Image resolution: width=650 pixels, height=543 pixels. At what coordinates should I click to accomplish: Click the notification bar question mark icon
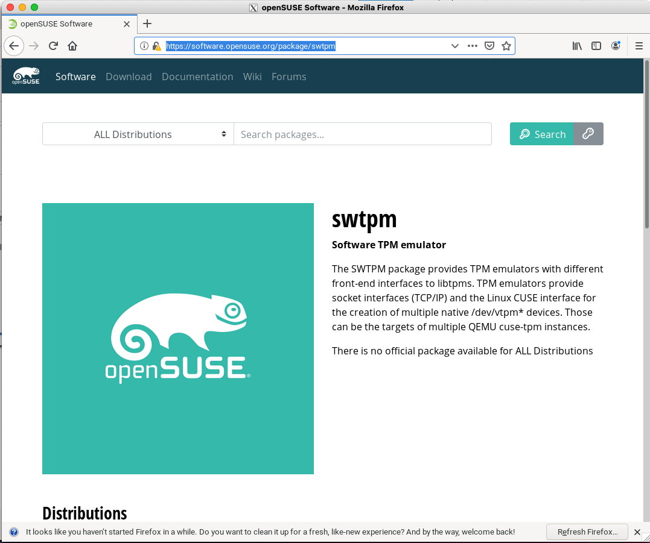(x=14, y=532)
